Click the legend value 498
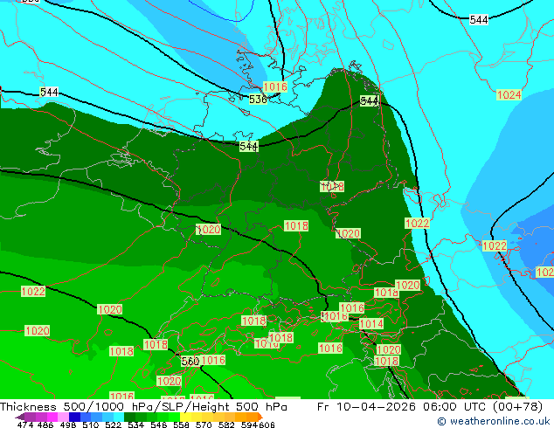 point(68,425)
